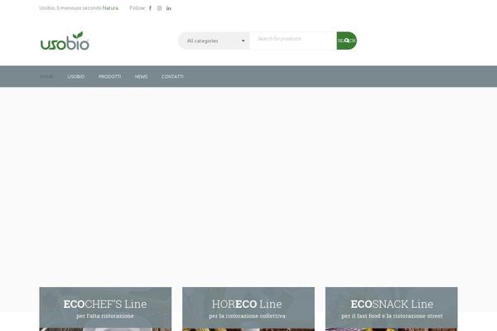Screen dimensions: 497x331
Task: Open the News menu item
Action: tap(142, 77)
